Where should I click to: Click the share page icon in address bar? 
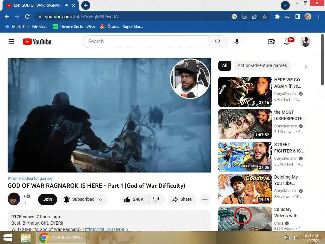point(255,17)
